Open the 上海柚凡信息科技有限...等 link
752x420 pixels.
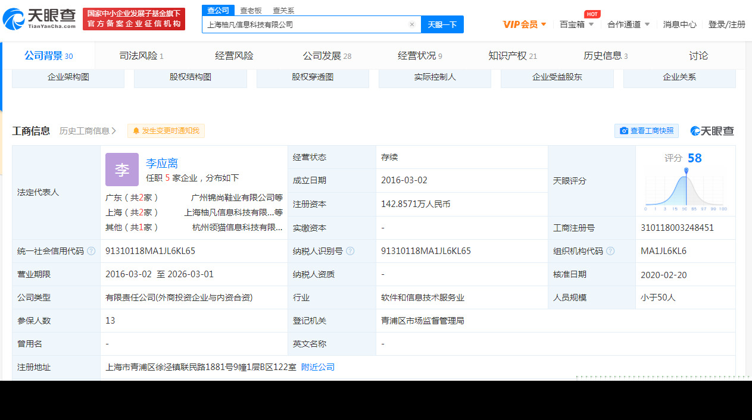click(x=233, y=212)
